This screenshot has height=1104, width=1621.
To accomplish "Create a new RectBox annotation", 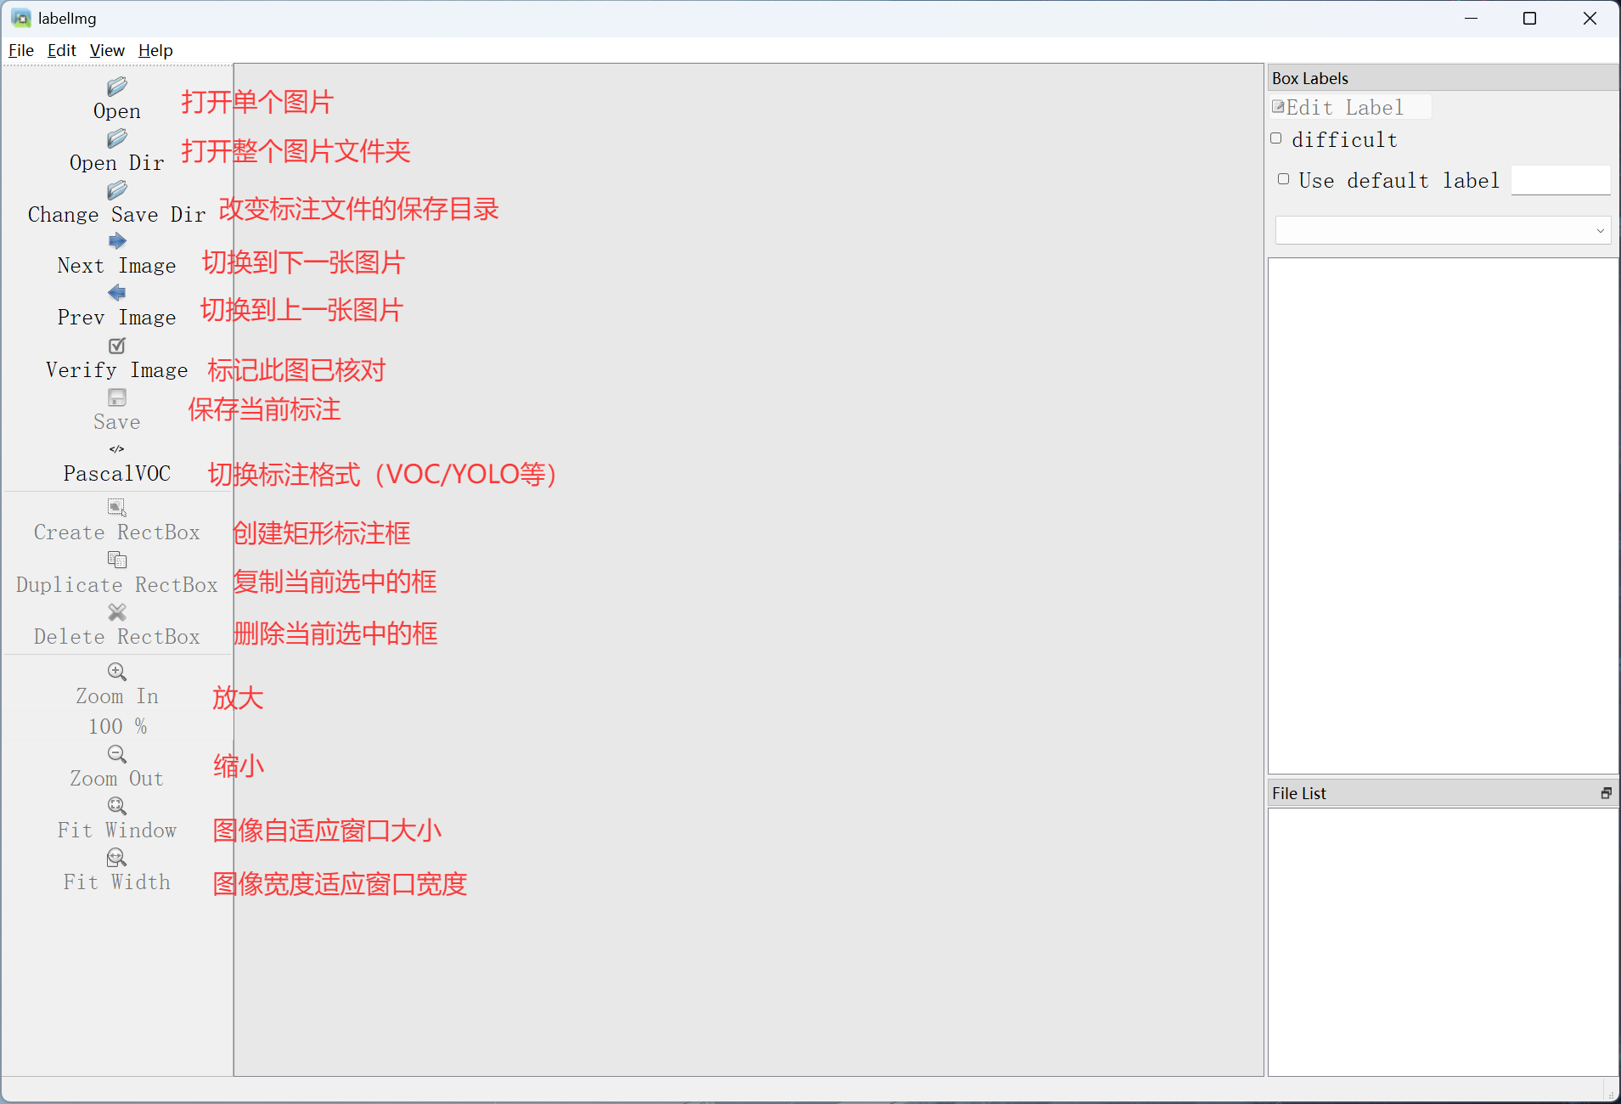I will (x=116, y=521).
